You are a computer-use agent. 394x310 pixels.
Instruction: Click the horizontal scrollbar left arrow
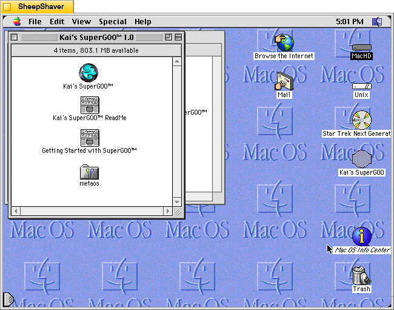pyautogui.click(x=16, y=211)
